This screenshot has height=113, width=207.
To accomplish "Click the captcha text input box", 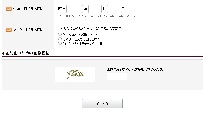I will (x=117, y=76).
